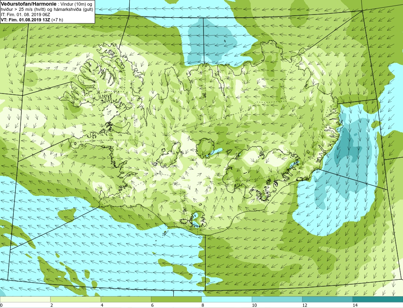This screenshot has width=403, height=308.
Task: Click the 12–14 m/s teal legend swatch
Action: (327, 299)
